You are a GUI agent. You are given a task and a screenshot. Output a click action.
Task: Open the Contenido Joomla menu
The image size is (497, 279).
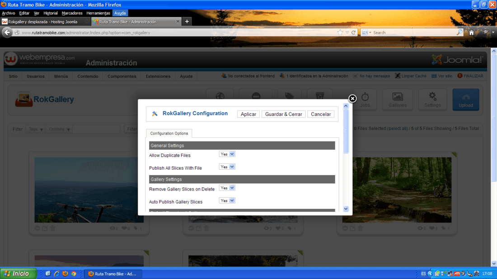[x=88, y=76]
